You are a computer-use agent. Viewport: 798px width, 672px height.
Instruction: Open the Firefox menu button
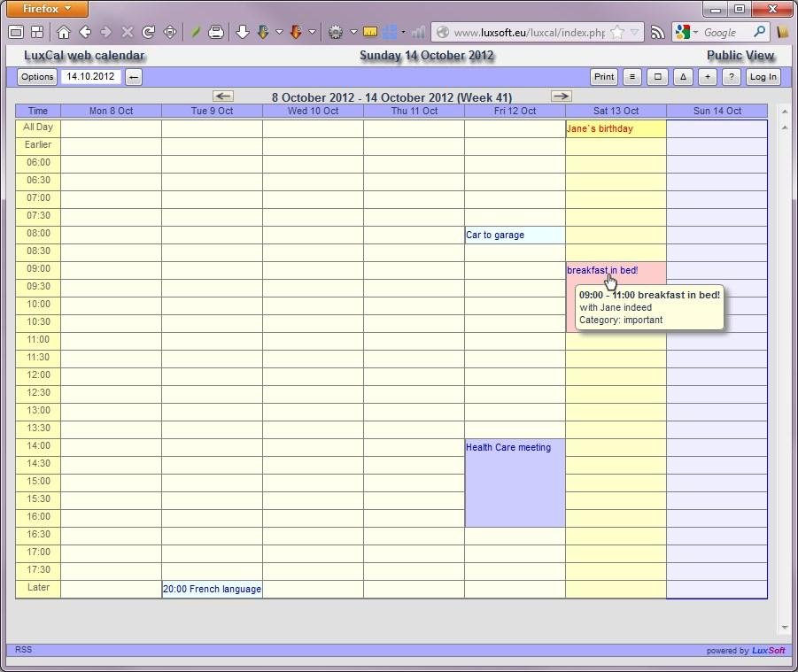48,9
